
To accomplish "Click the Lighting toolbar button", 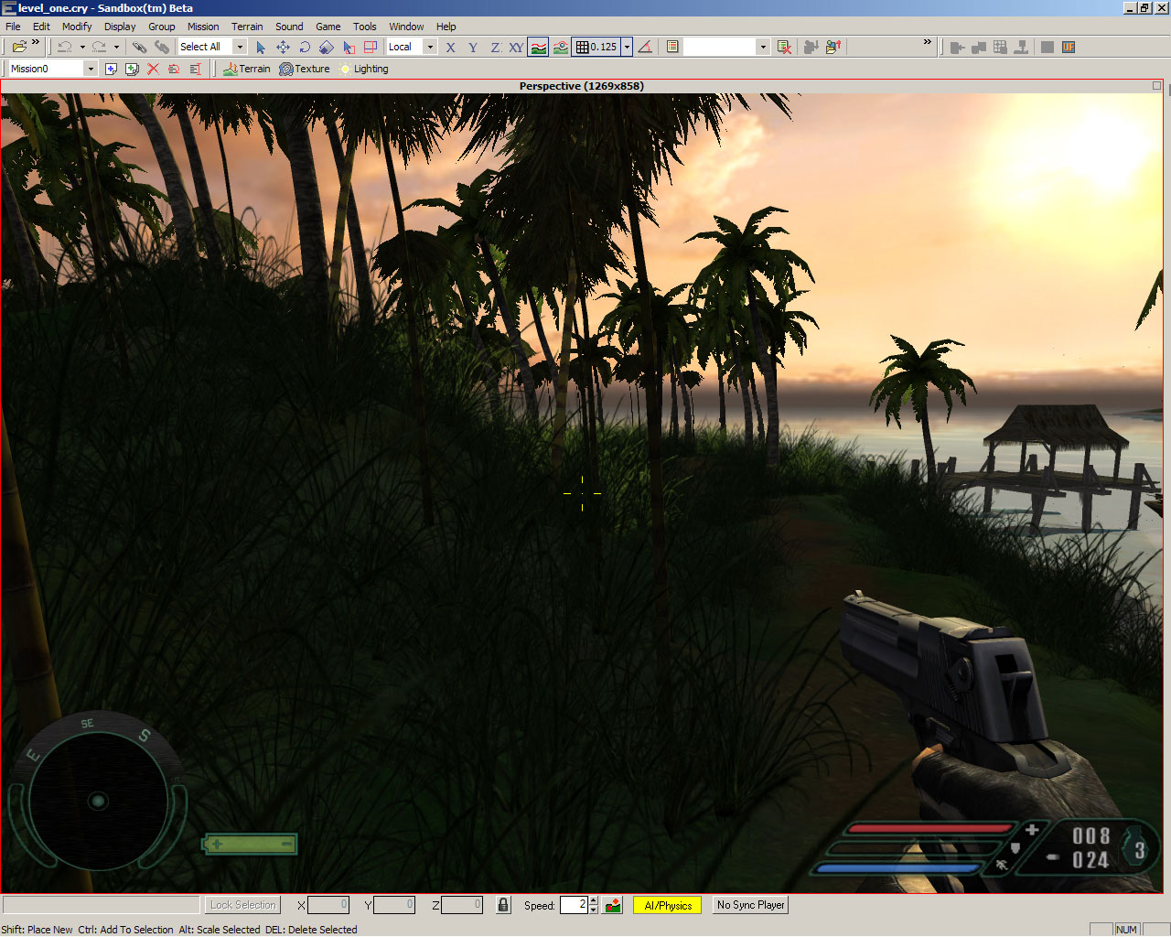I will pyautogui.click(x=363, y=69).
